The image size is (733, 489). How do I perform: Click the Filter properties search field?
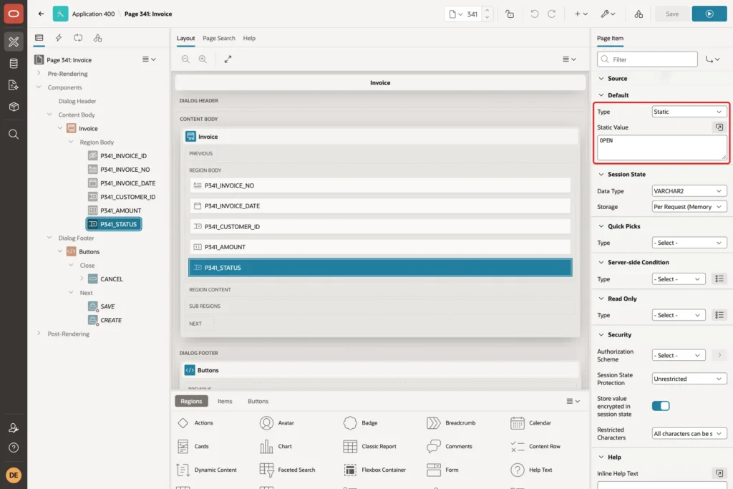(x=647, y=59)
